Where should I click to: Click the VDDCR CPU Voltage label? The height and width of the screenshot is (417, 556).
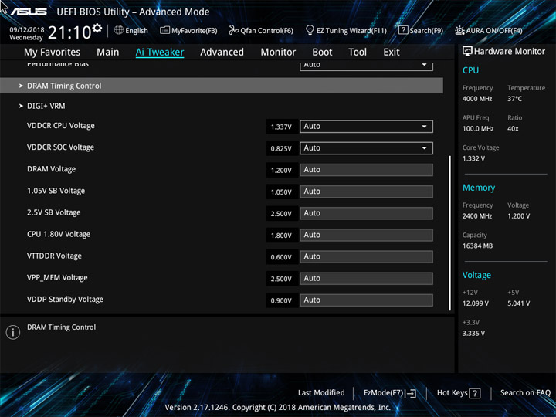[x=61, y=126]
